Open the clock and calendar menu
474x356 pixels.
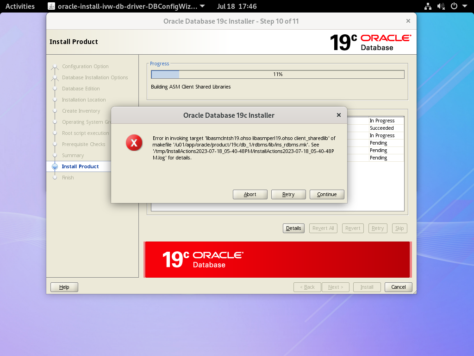(x=237, y=6)
